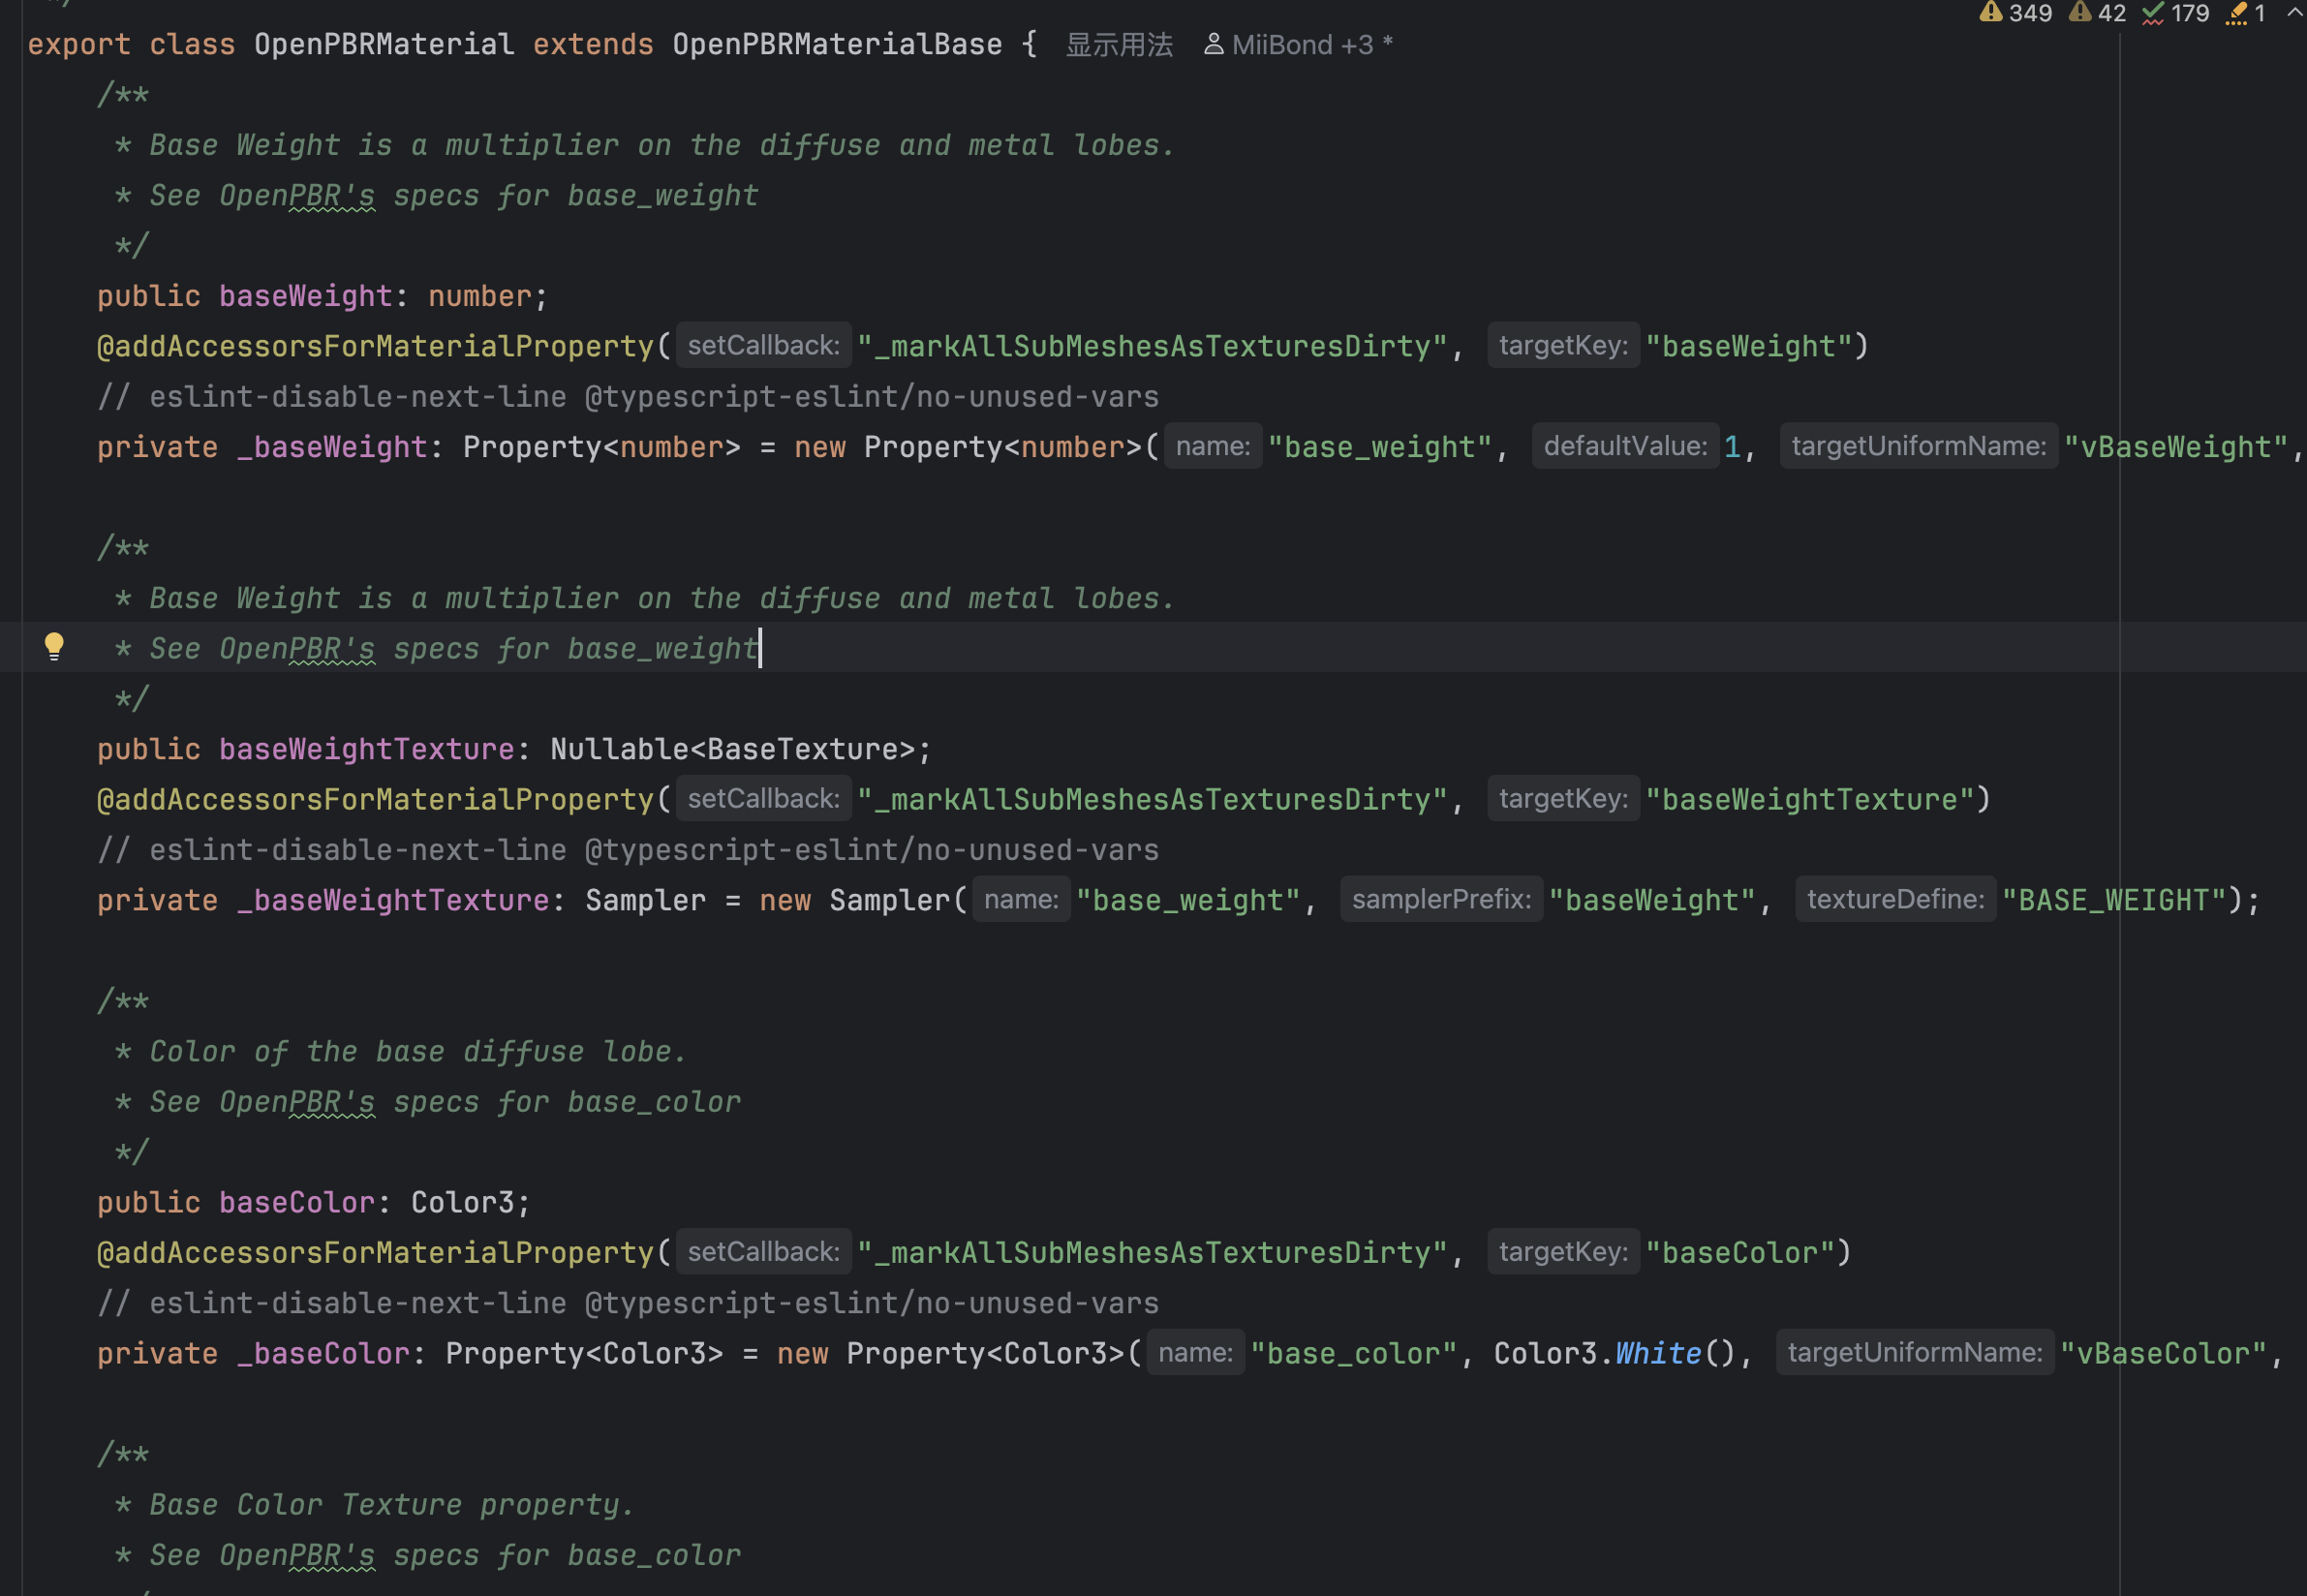
Task: Click the yellow lightbulb quick-fix icon
Action: point(54,646)
